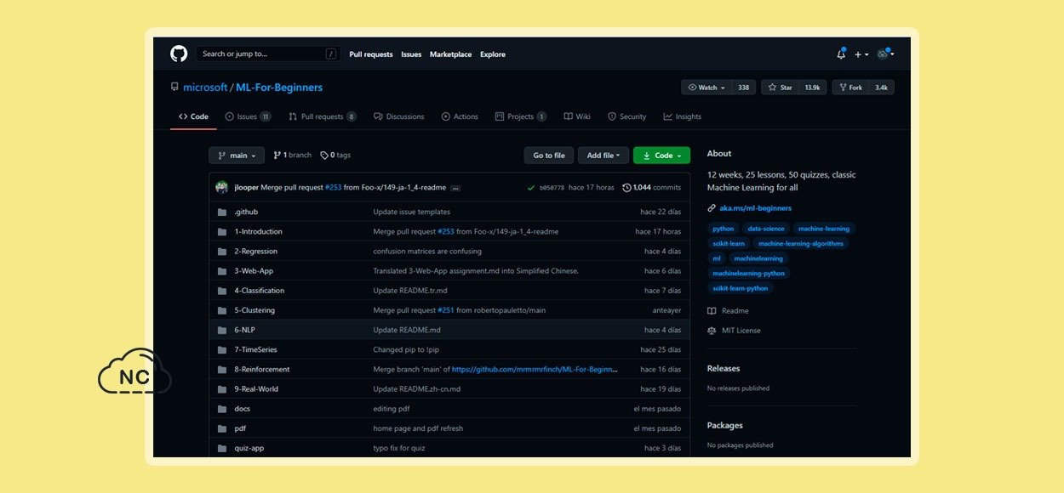The image size is (1064, 493).
Task: View the 0 tags link
Action: (x=335, y=156)
